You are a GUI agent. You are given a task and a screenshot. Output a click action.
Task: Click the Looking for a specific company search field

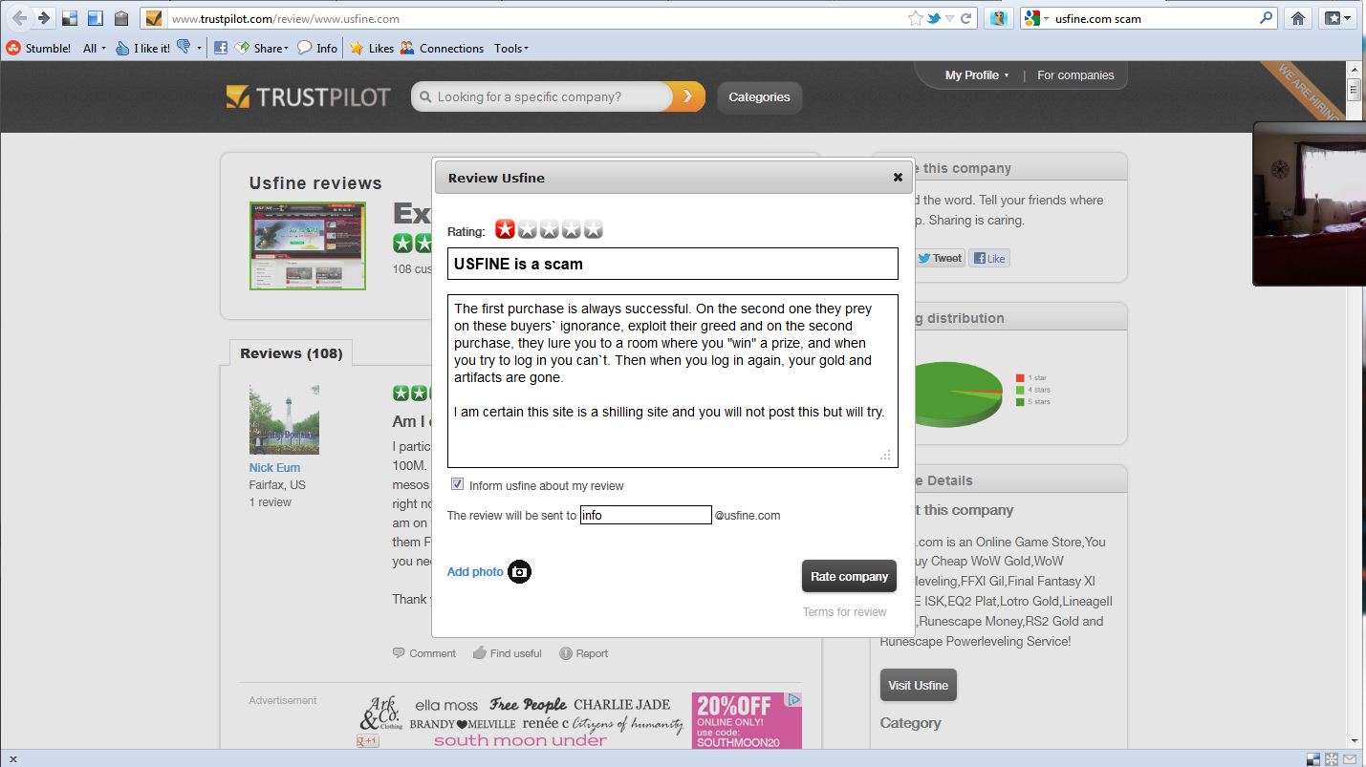click(x=543, y=96)
